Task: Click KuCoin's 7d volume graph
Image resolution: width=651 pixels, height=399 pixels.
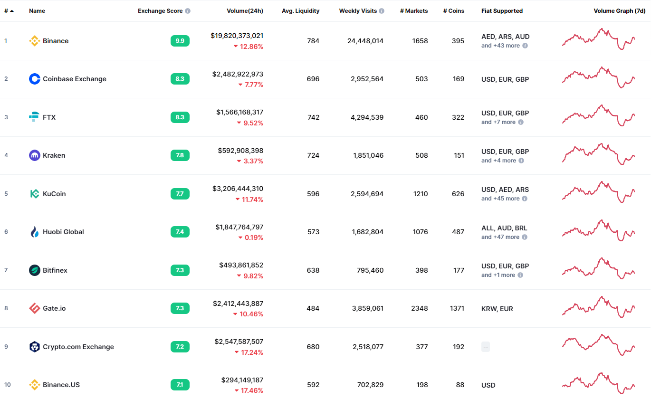Action: (598, 192)
